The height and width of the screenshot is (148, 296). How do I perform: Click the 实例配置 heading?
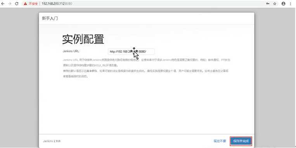[x=83, y=39]
